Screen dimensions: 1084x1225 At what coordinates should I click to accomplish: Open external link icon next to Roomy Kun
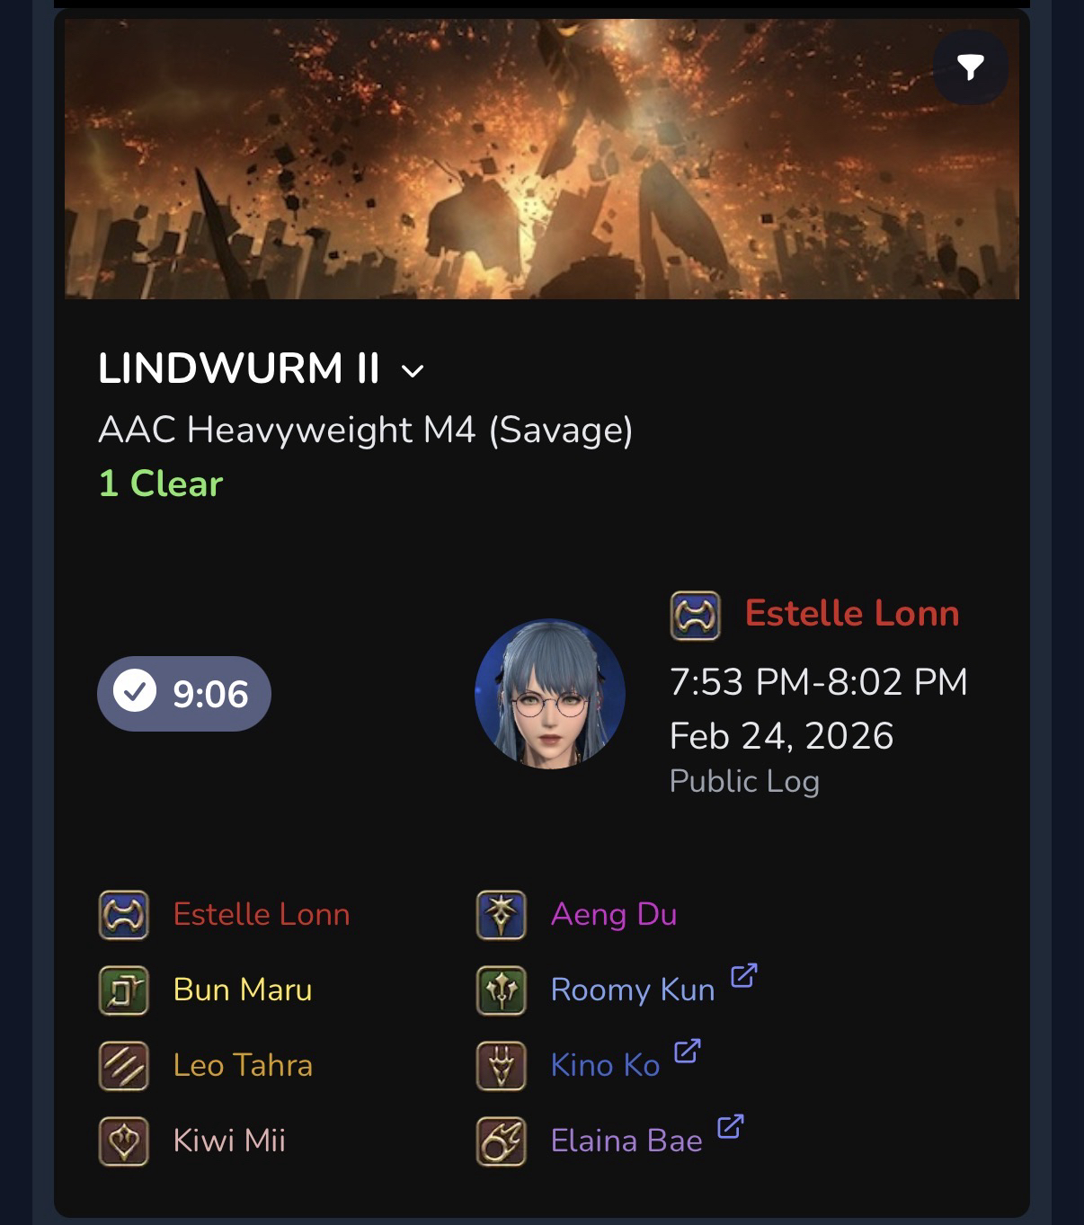pos(743,975)
